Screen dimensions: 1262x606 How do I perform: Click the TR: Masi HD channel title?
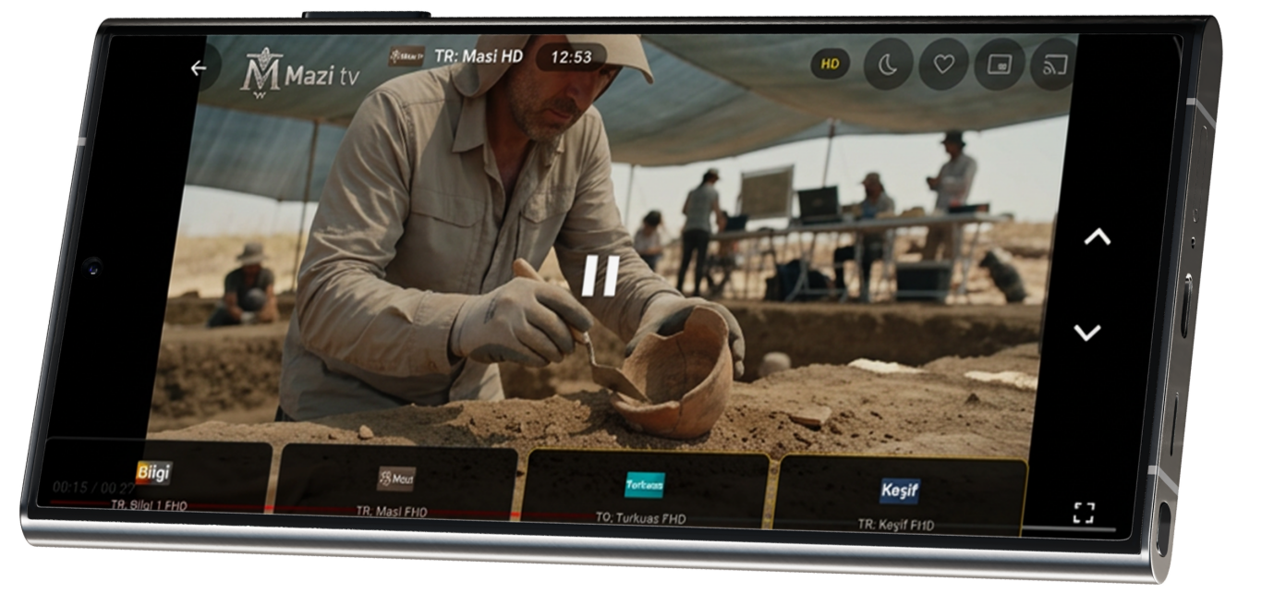click(x=479, y=56)
